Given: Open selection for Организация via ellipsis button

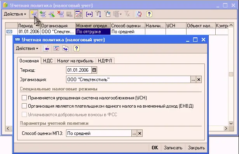Looking at the screenshot, I should pyautogui.click(x=193, y=80).
